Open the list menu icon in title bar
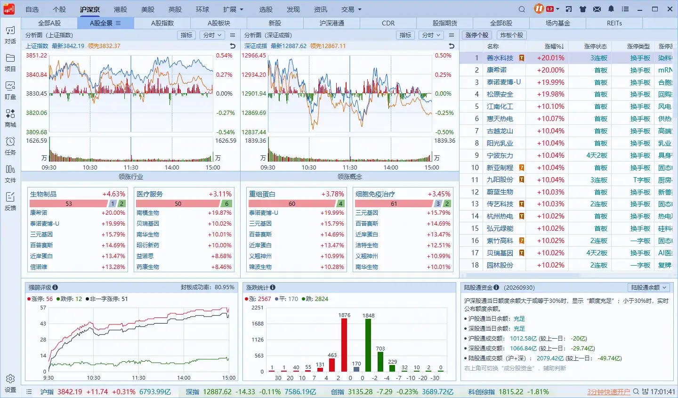Image resolution: width=678 pixels, height=398 pixels. tap(625, 9)
